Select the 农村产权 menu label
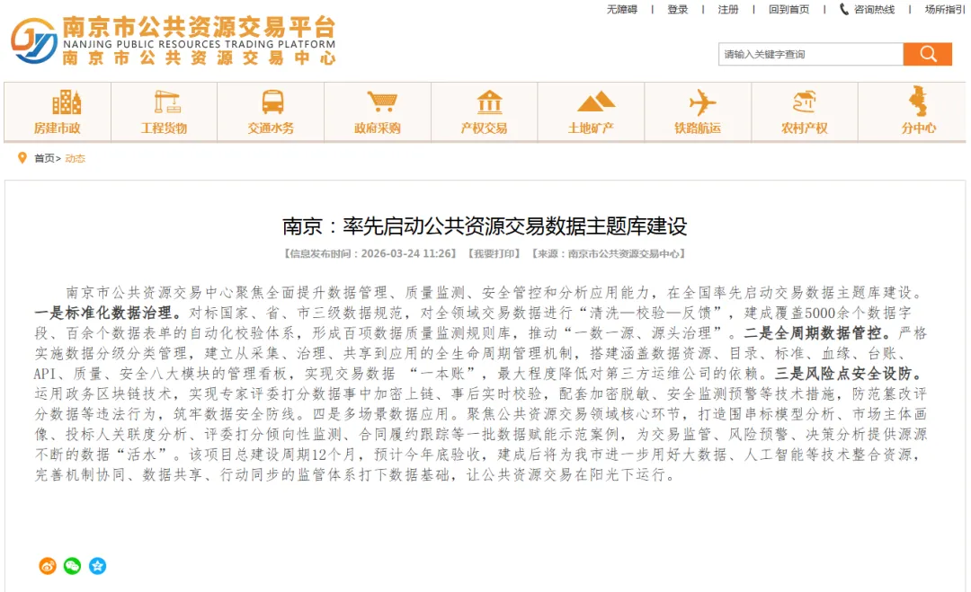971x592 pixels. click(804, 128)
